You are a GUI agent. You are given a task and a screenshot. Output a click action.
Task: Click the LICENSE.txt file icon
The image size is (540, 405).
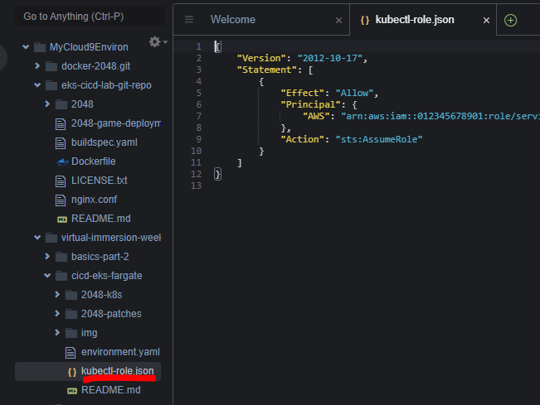[61, 181]
